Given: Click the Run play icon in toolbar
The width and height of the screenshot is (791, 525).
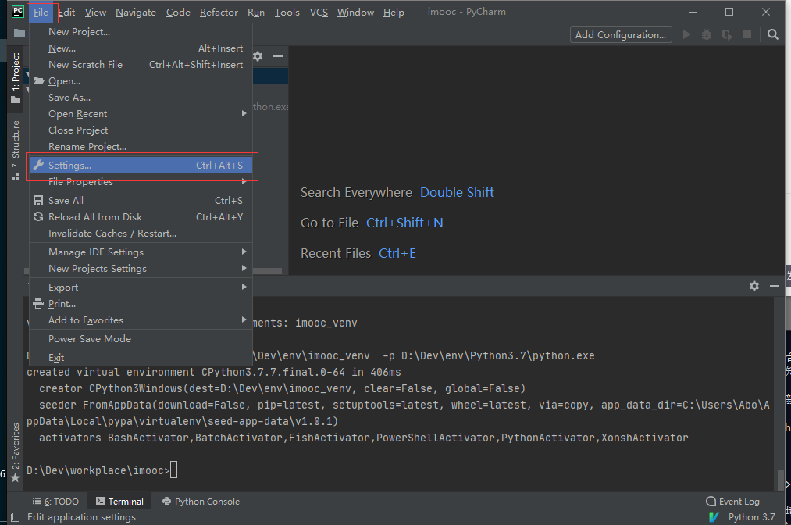Looking at the screenshot, I should pyautogui.click(x=687, y=34).
